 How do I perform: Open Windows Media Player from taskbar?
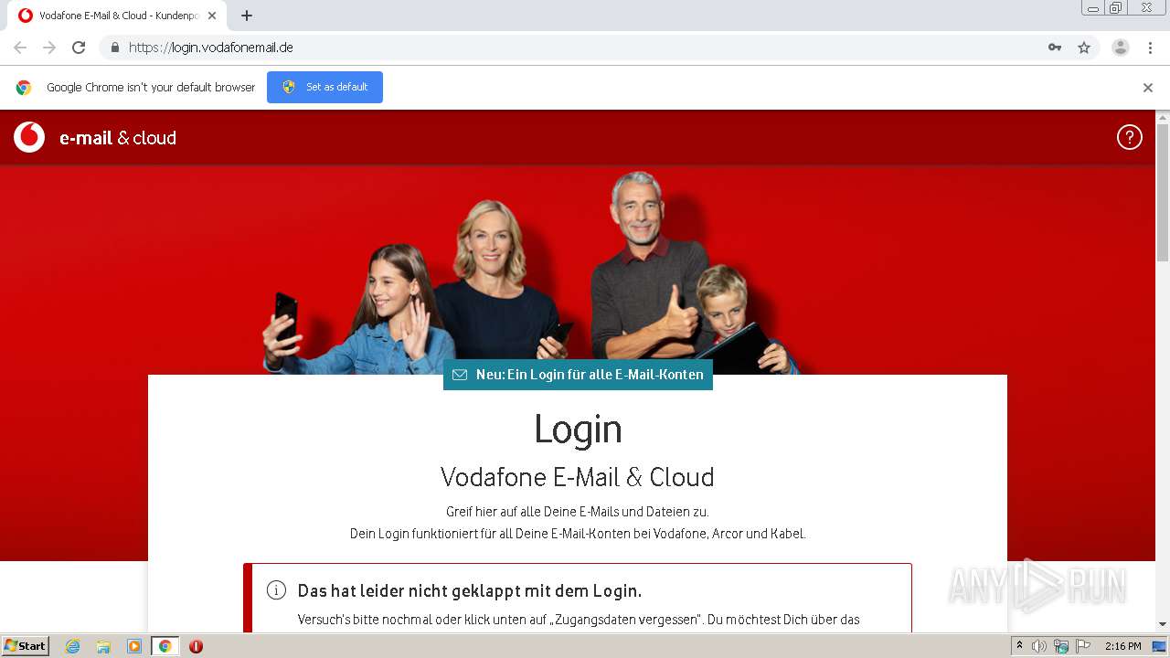coord(134,646)
